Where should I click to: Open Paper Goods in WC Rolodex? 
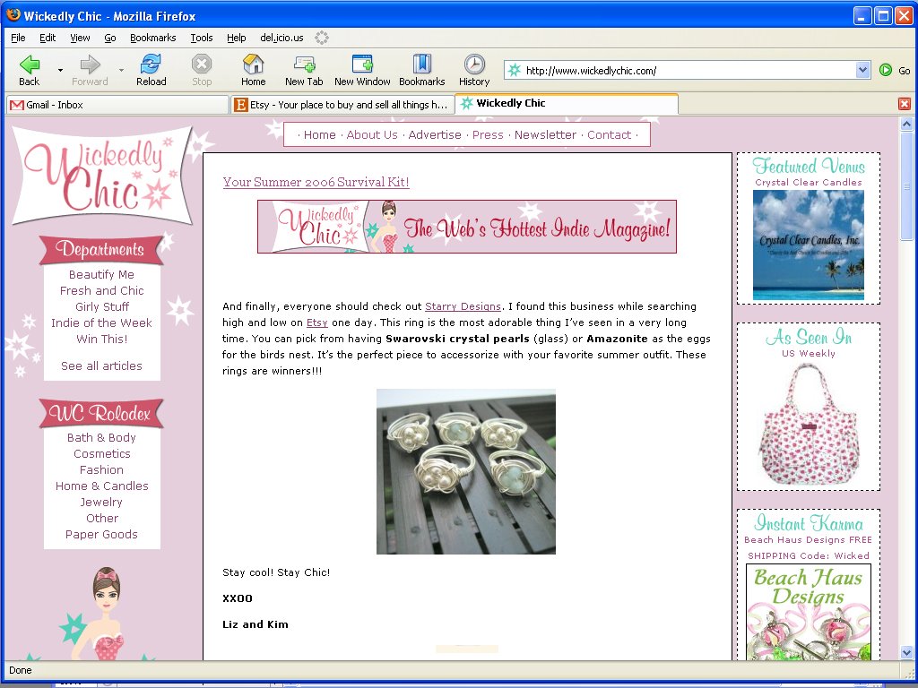coord(102,534)
